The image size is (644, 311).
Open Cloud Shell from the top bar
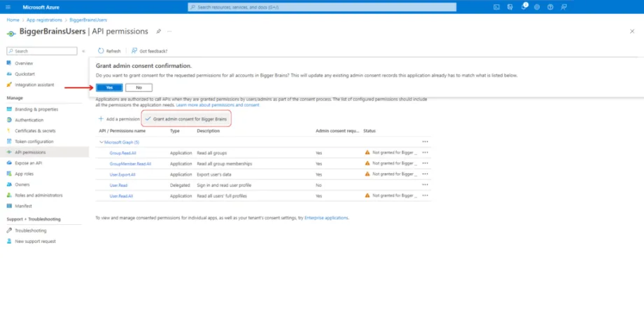click(x=496, y=7)
